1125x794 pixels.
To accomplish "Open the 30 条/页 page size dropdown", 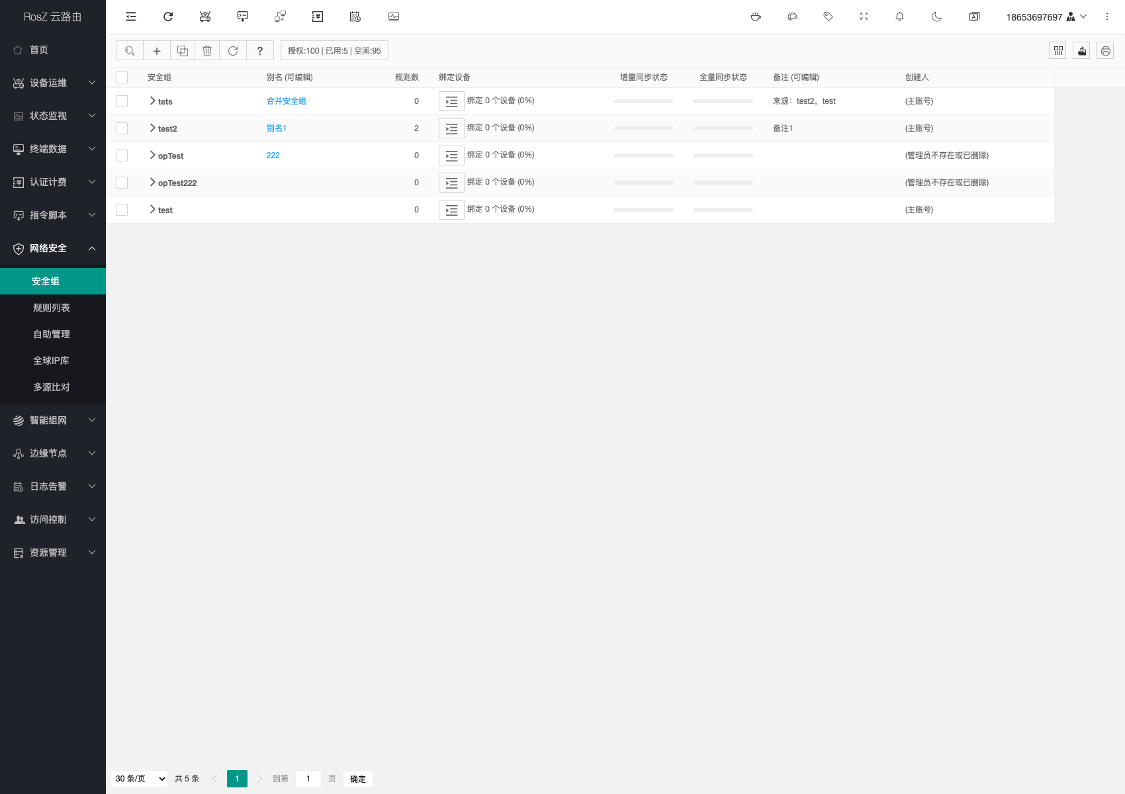I will point(140,779).
